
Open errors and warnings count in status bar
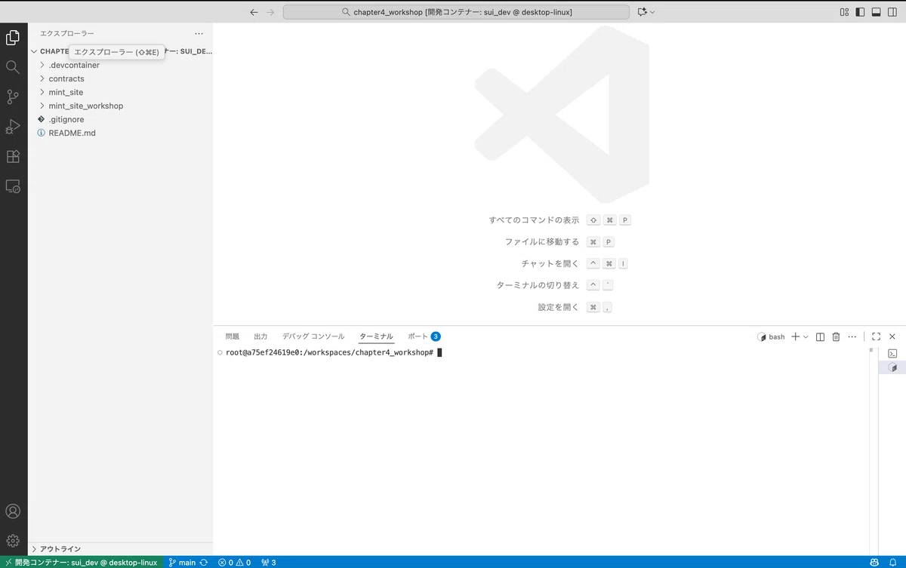[234, 562]
